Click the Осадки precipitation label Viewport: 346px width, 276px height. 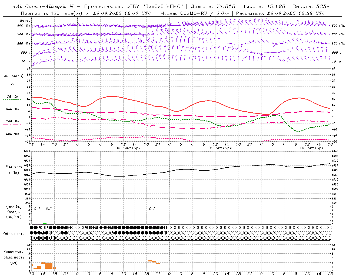pos(14,212)
